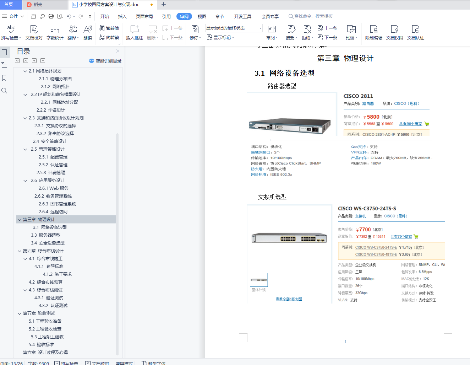Toggle 文档校对 in the status bar

pyautogui.click(x=97, y=363)
